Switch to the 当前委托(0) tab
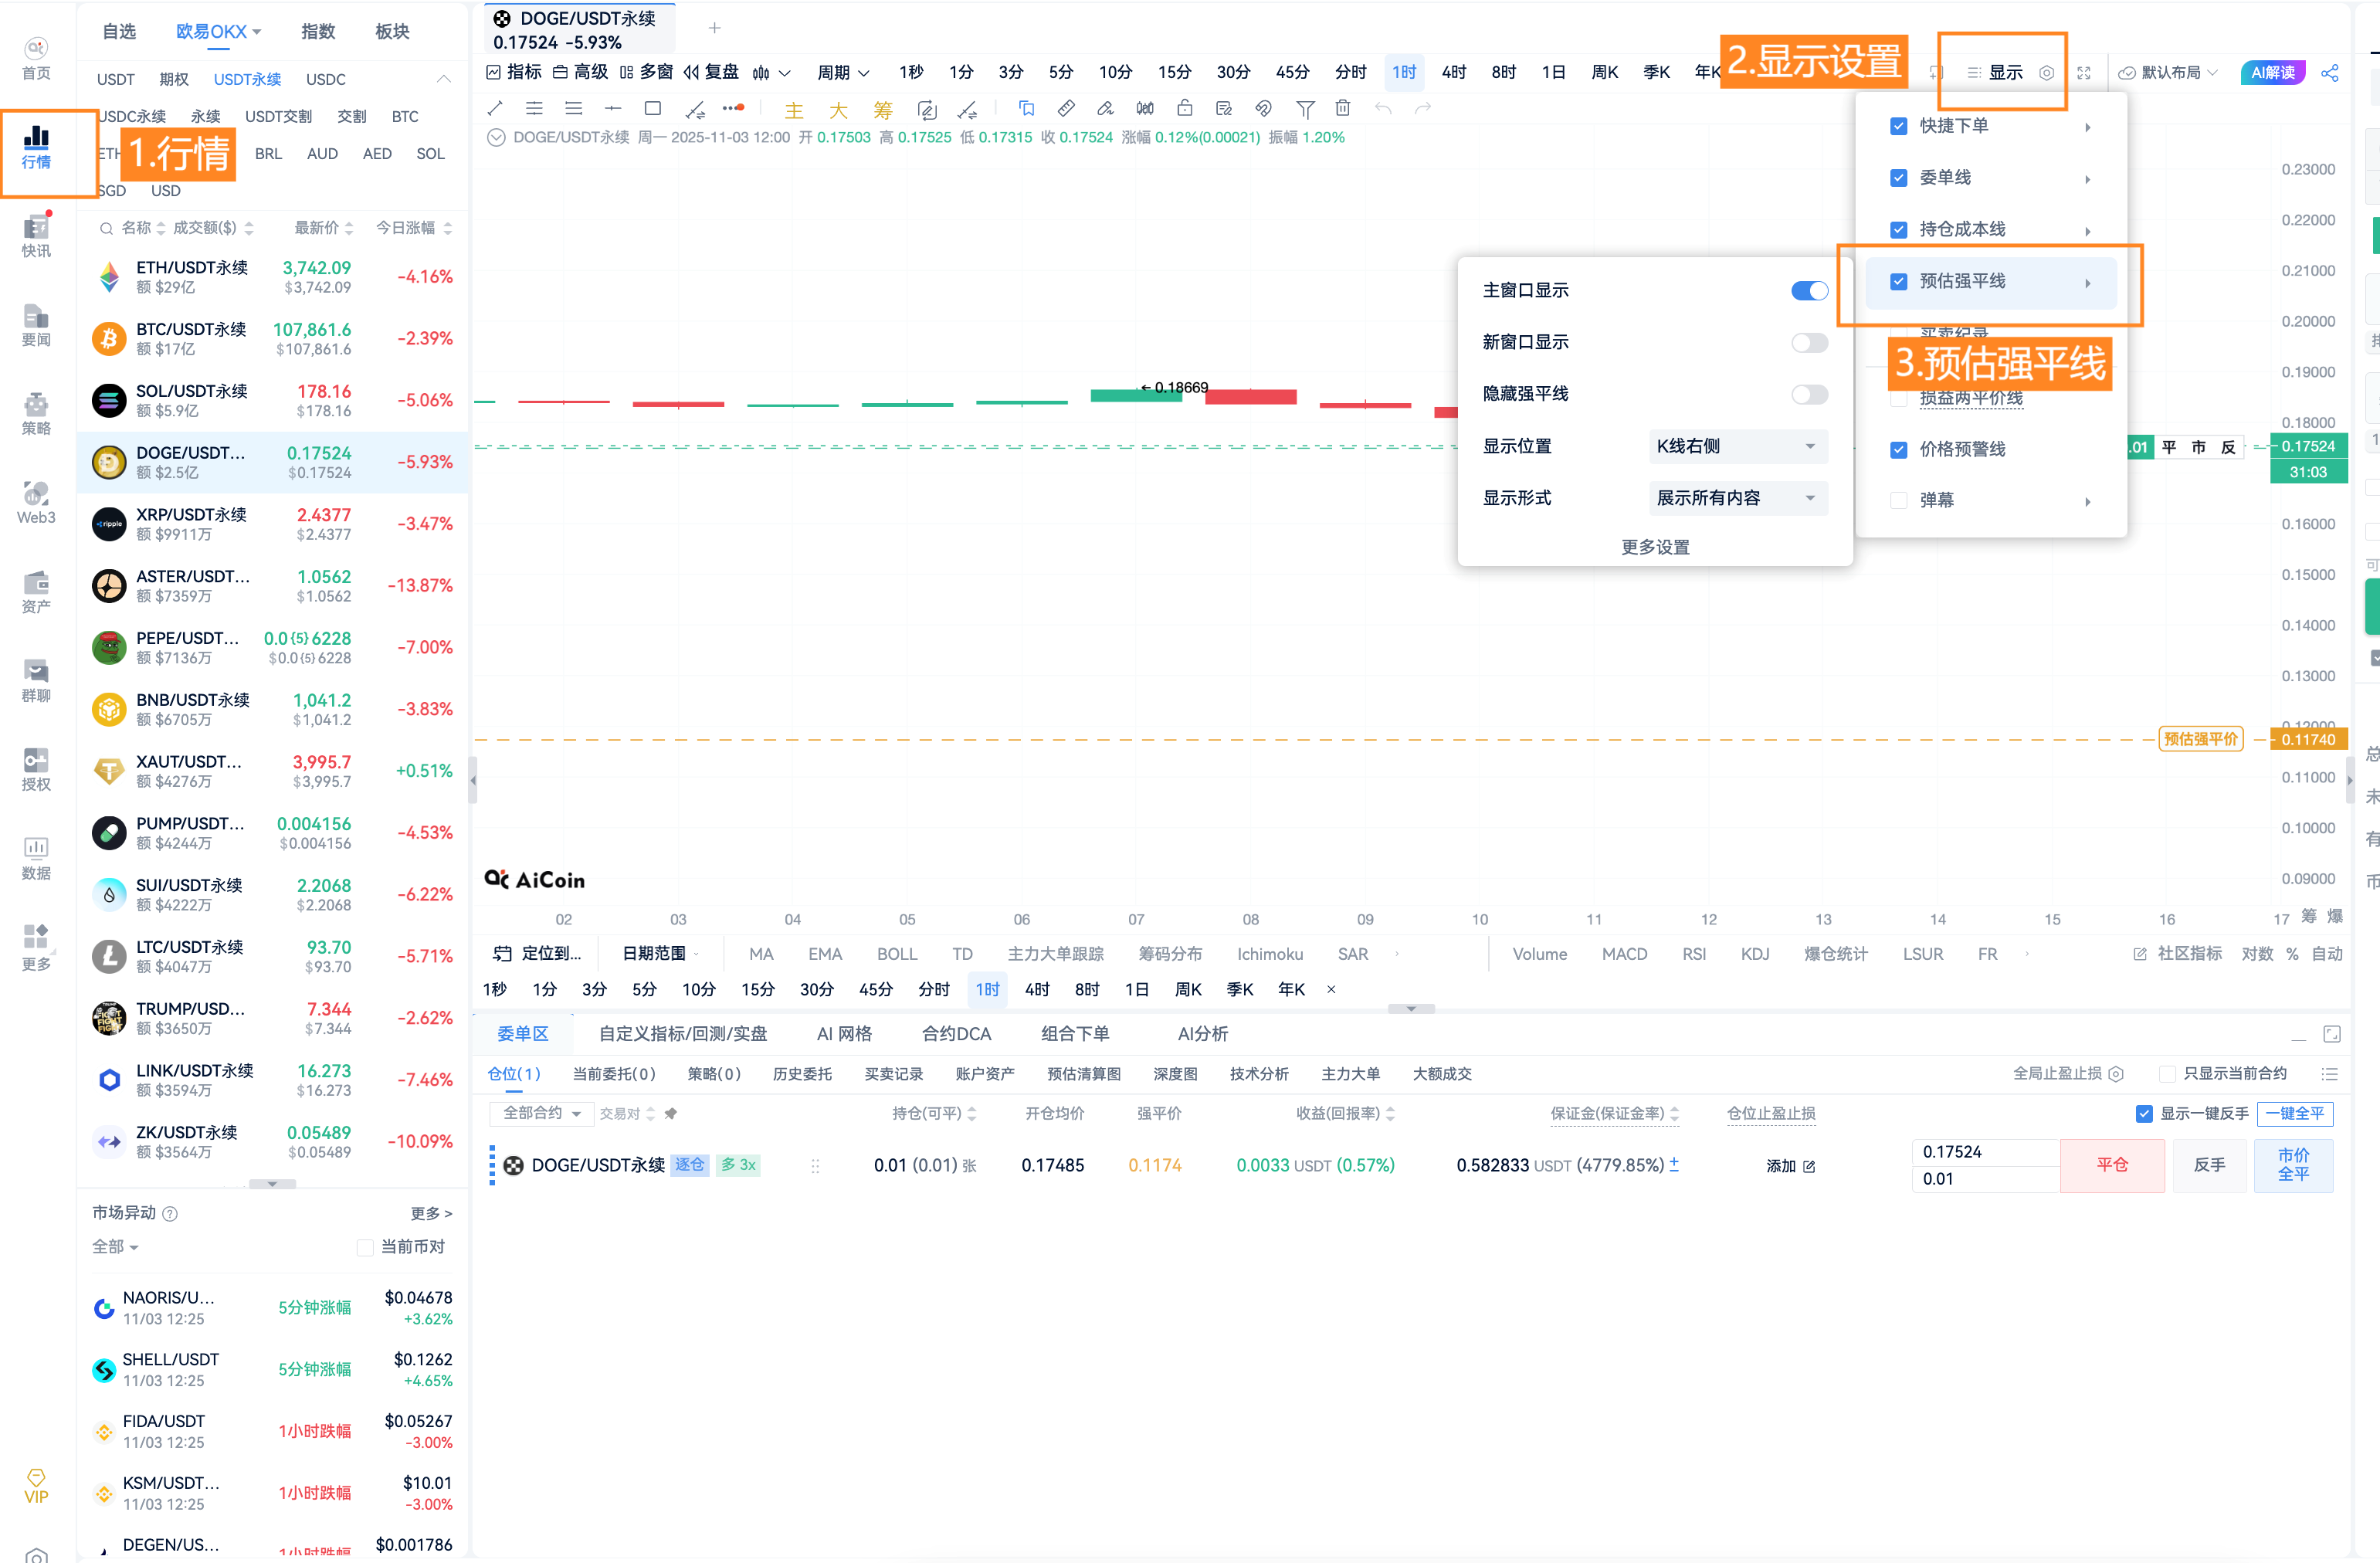 613,1074
